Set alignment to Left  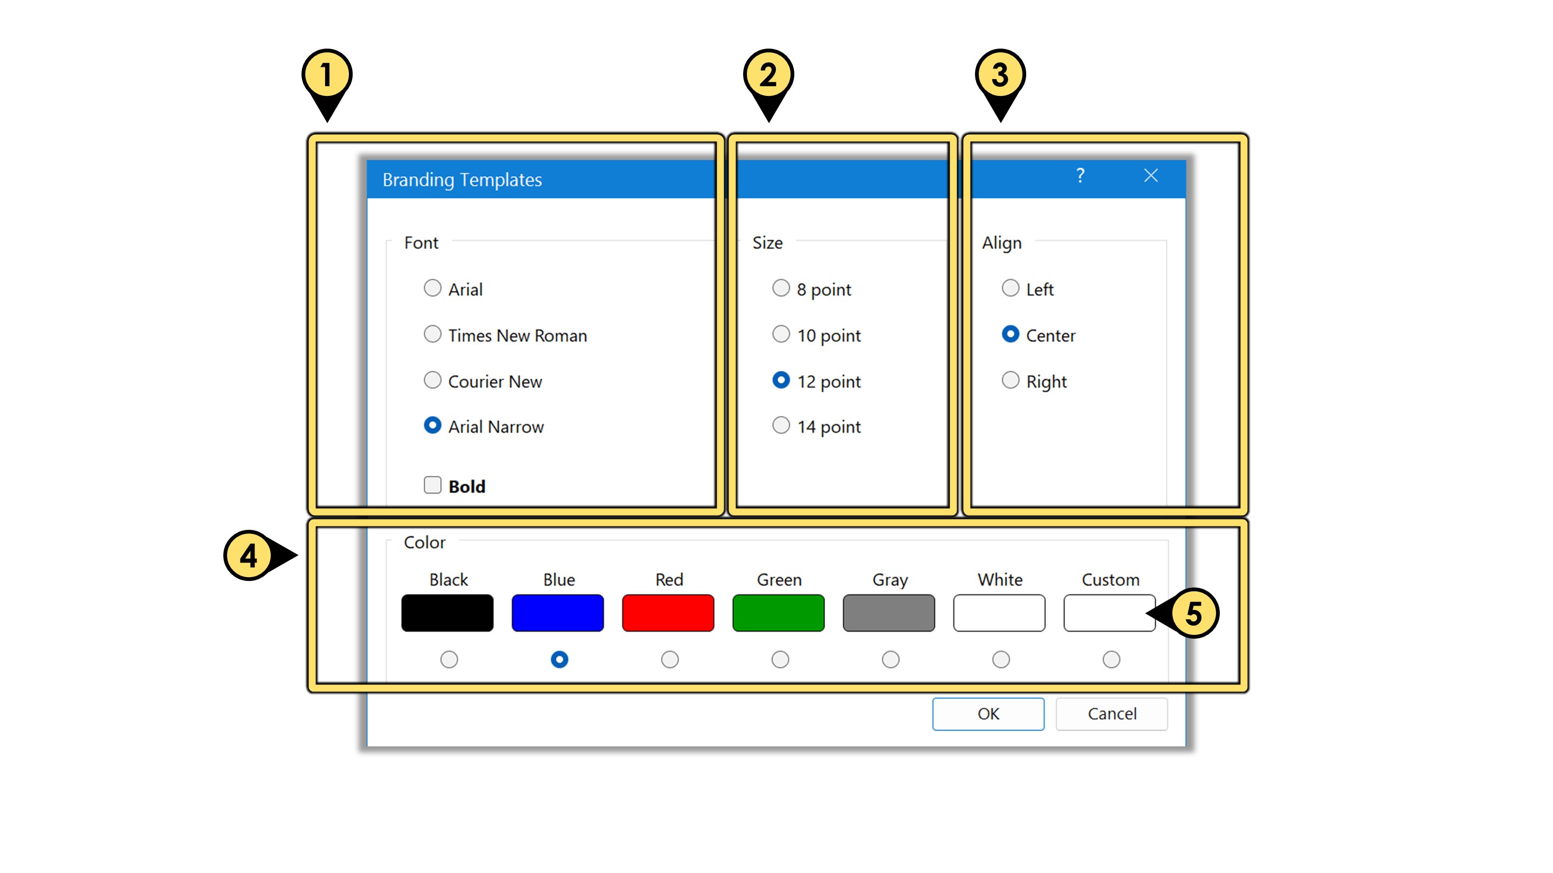click(1011, 289)
